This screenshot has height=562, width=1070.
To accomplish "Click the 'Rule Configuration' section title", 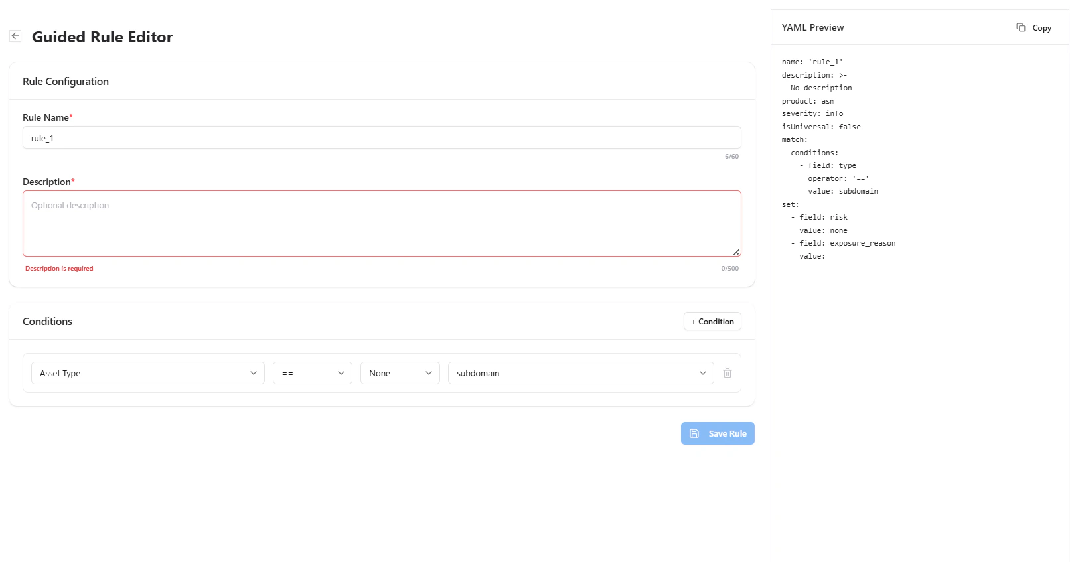I will [66, 81].
